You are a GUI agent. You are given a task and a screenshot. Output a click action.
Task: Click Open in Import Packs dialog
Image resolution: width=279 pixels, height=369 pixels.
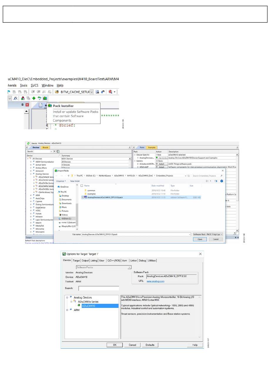(200, 239)
